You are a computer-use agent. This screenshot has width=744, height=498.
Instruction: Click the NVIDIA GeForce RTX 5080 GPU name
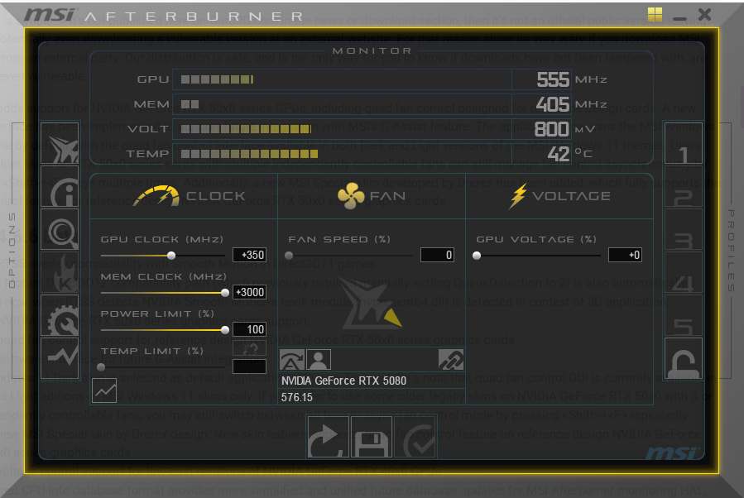[x=344, y=381]
